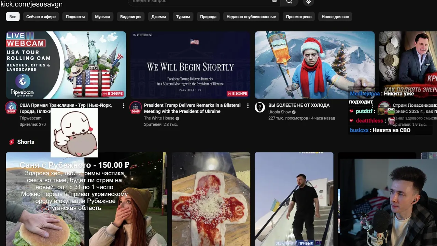Open the "ВЫ БОЛЕЕТЕ НЕ ОТ ХОЛОДА" title
Image resolution: width=437 pixels, height=246 pixels.
[x=299, y=105]
